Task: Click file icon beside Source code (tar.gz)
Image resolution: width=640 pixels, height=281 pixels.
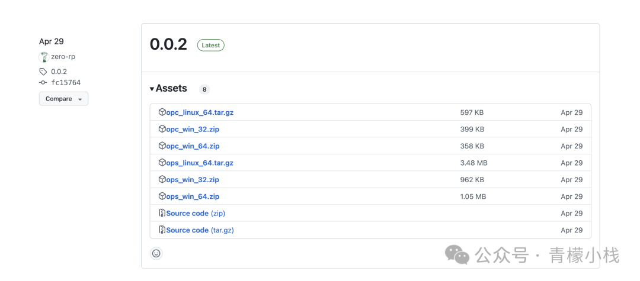Action: (162, 230)
